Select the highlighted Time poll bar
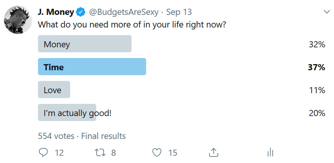Screen dimensions: 334x163 tap(92, 67)
